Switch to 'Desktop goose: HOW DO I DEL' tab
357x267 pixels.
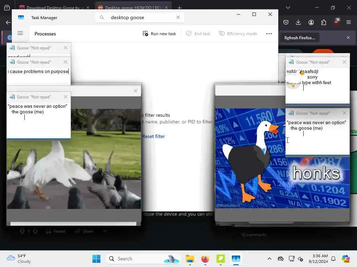click(x=133, y=8)
